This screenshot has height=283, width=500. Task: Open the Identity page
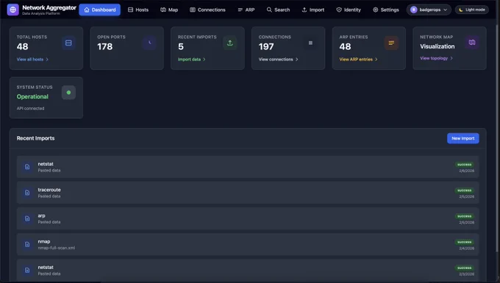[x=349, y=10]
